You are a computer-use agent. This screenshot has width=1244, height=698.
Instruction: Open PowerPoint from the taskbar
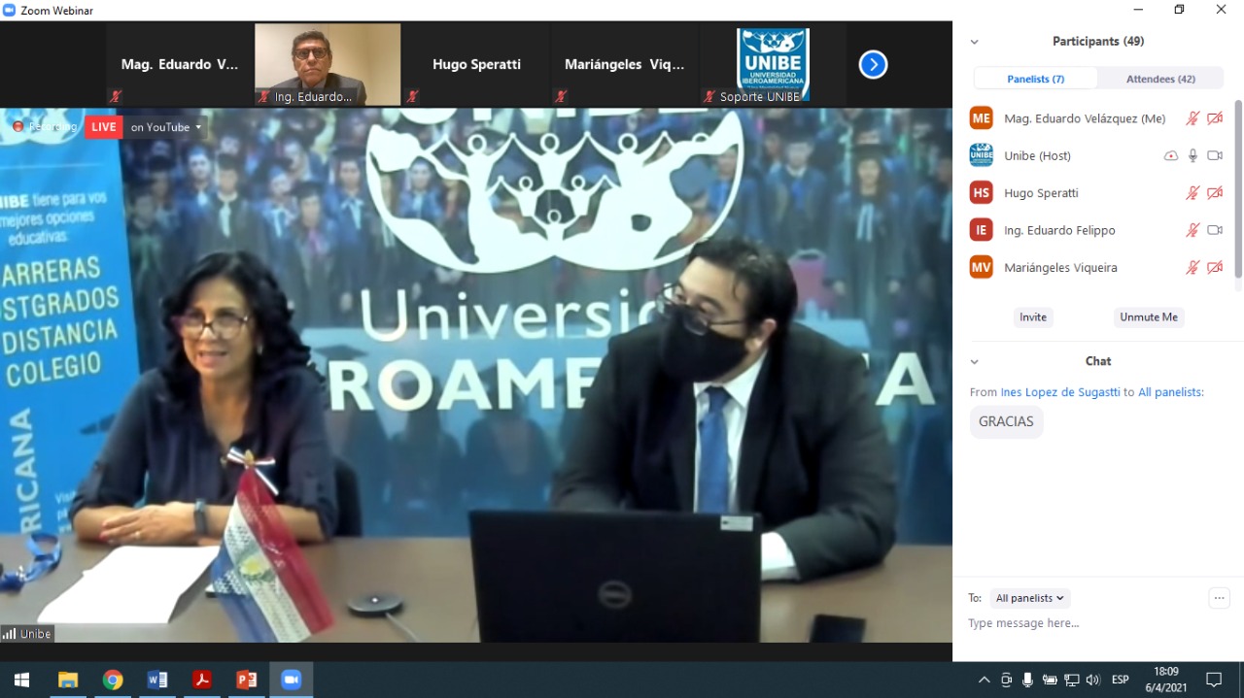tap(246, 680)
